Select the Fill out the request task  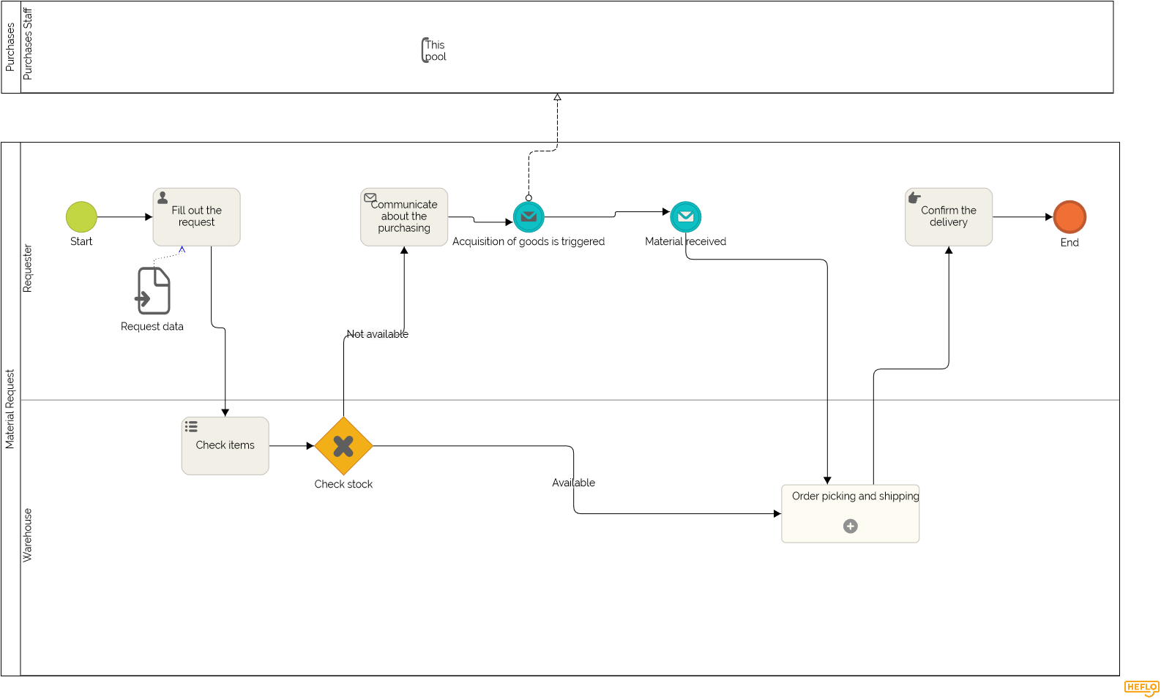pos(196,217)
